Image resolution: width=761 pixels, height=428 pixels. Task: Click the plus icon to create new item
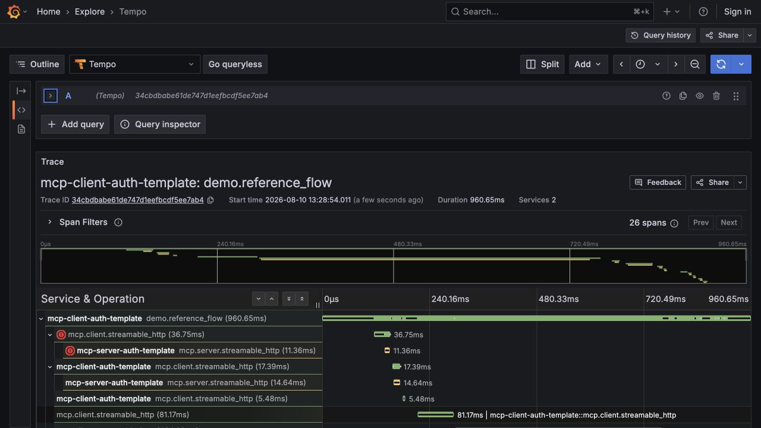tap(667, 11)
